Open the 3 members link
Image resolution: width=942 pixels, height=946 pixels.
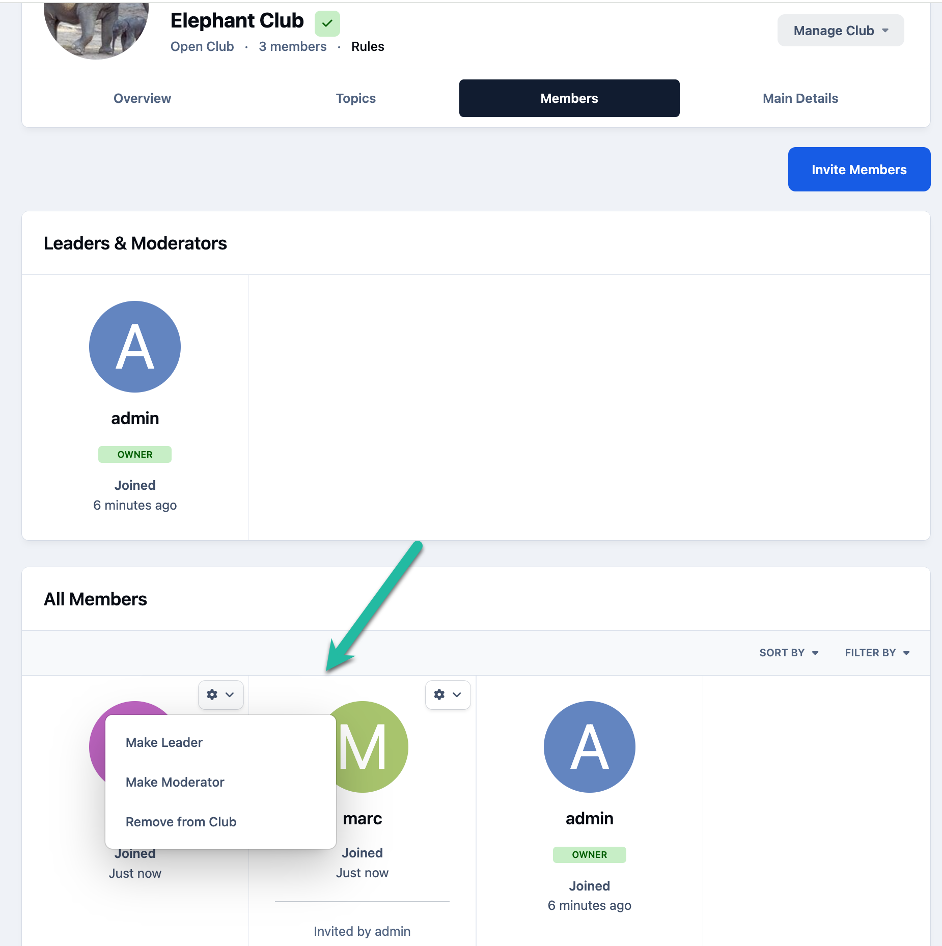point(292,46)
